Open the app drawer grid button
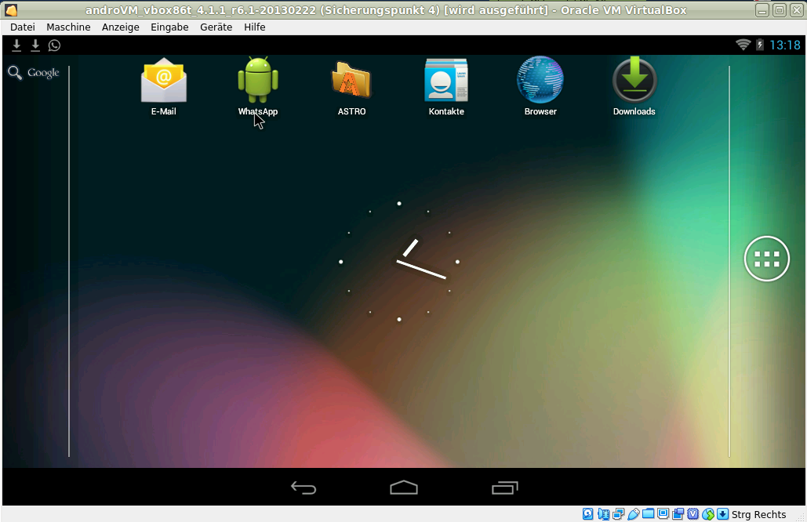807x522 pixels. (x=766, y=259)
